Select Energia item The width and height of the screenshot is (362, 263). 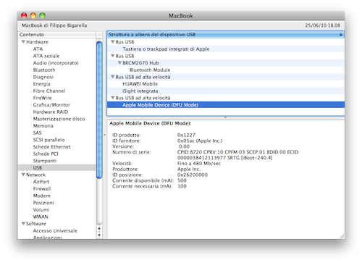coord(42,84)
